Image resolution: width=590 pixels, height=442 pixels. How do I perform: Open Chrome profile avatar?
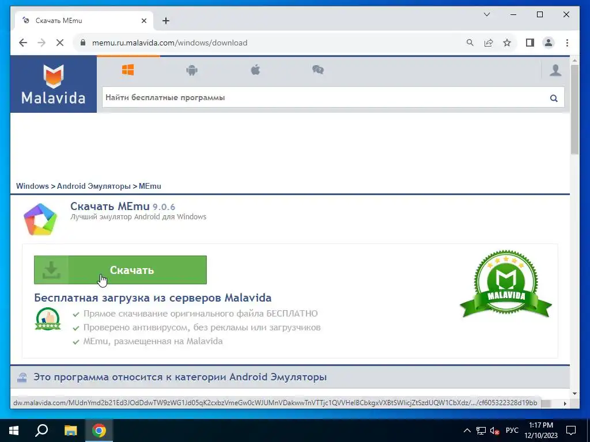(549, 43)
